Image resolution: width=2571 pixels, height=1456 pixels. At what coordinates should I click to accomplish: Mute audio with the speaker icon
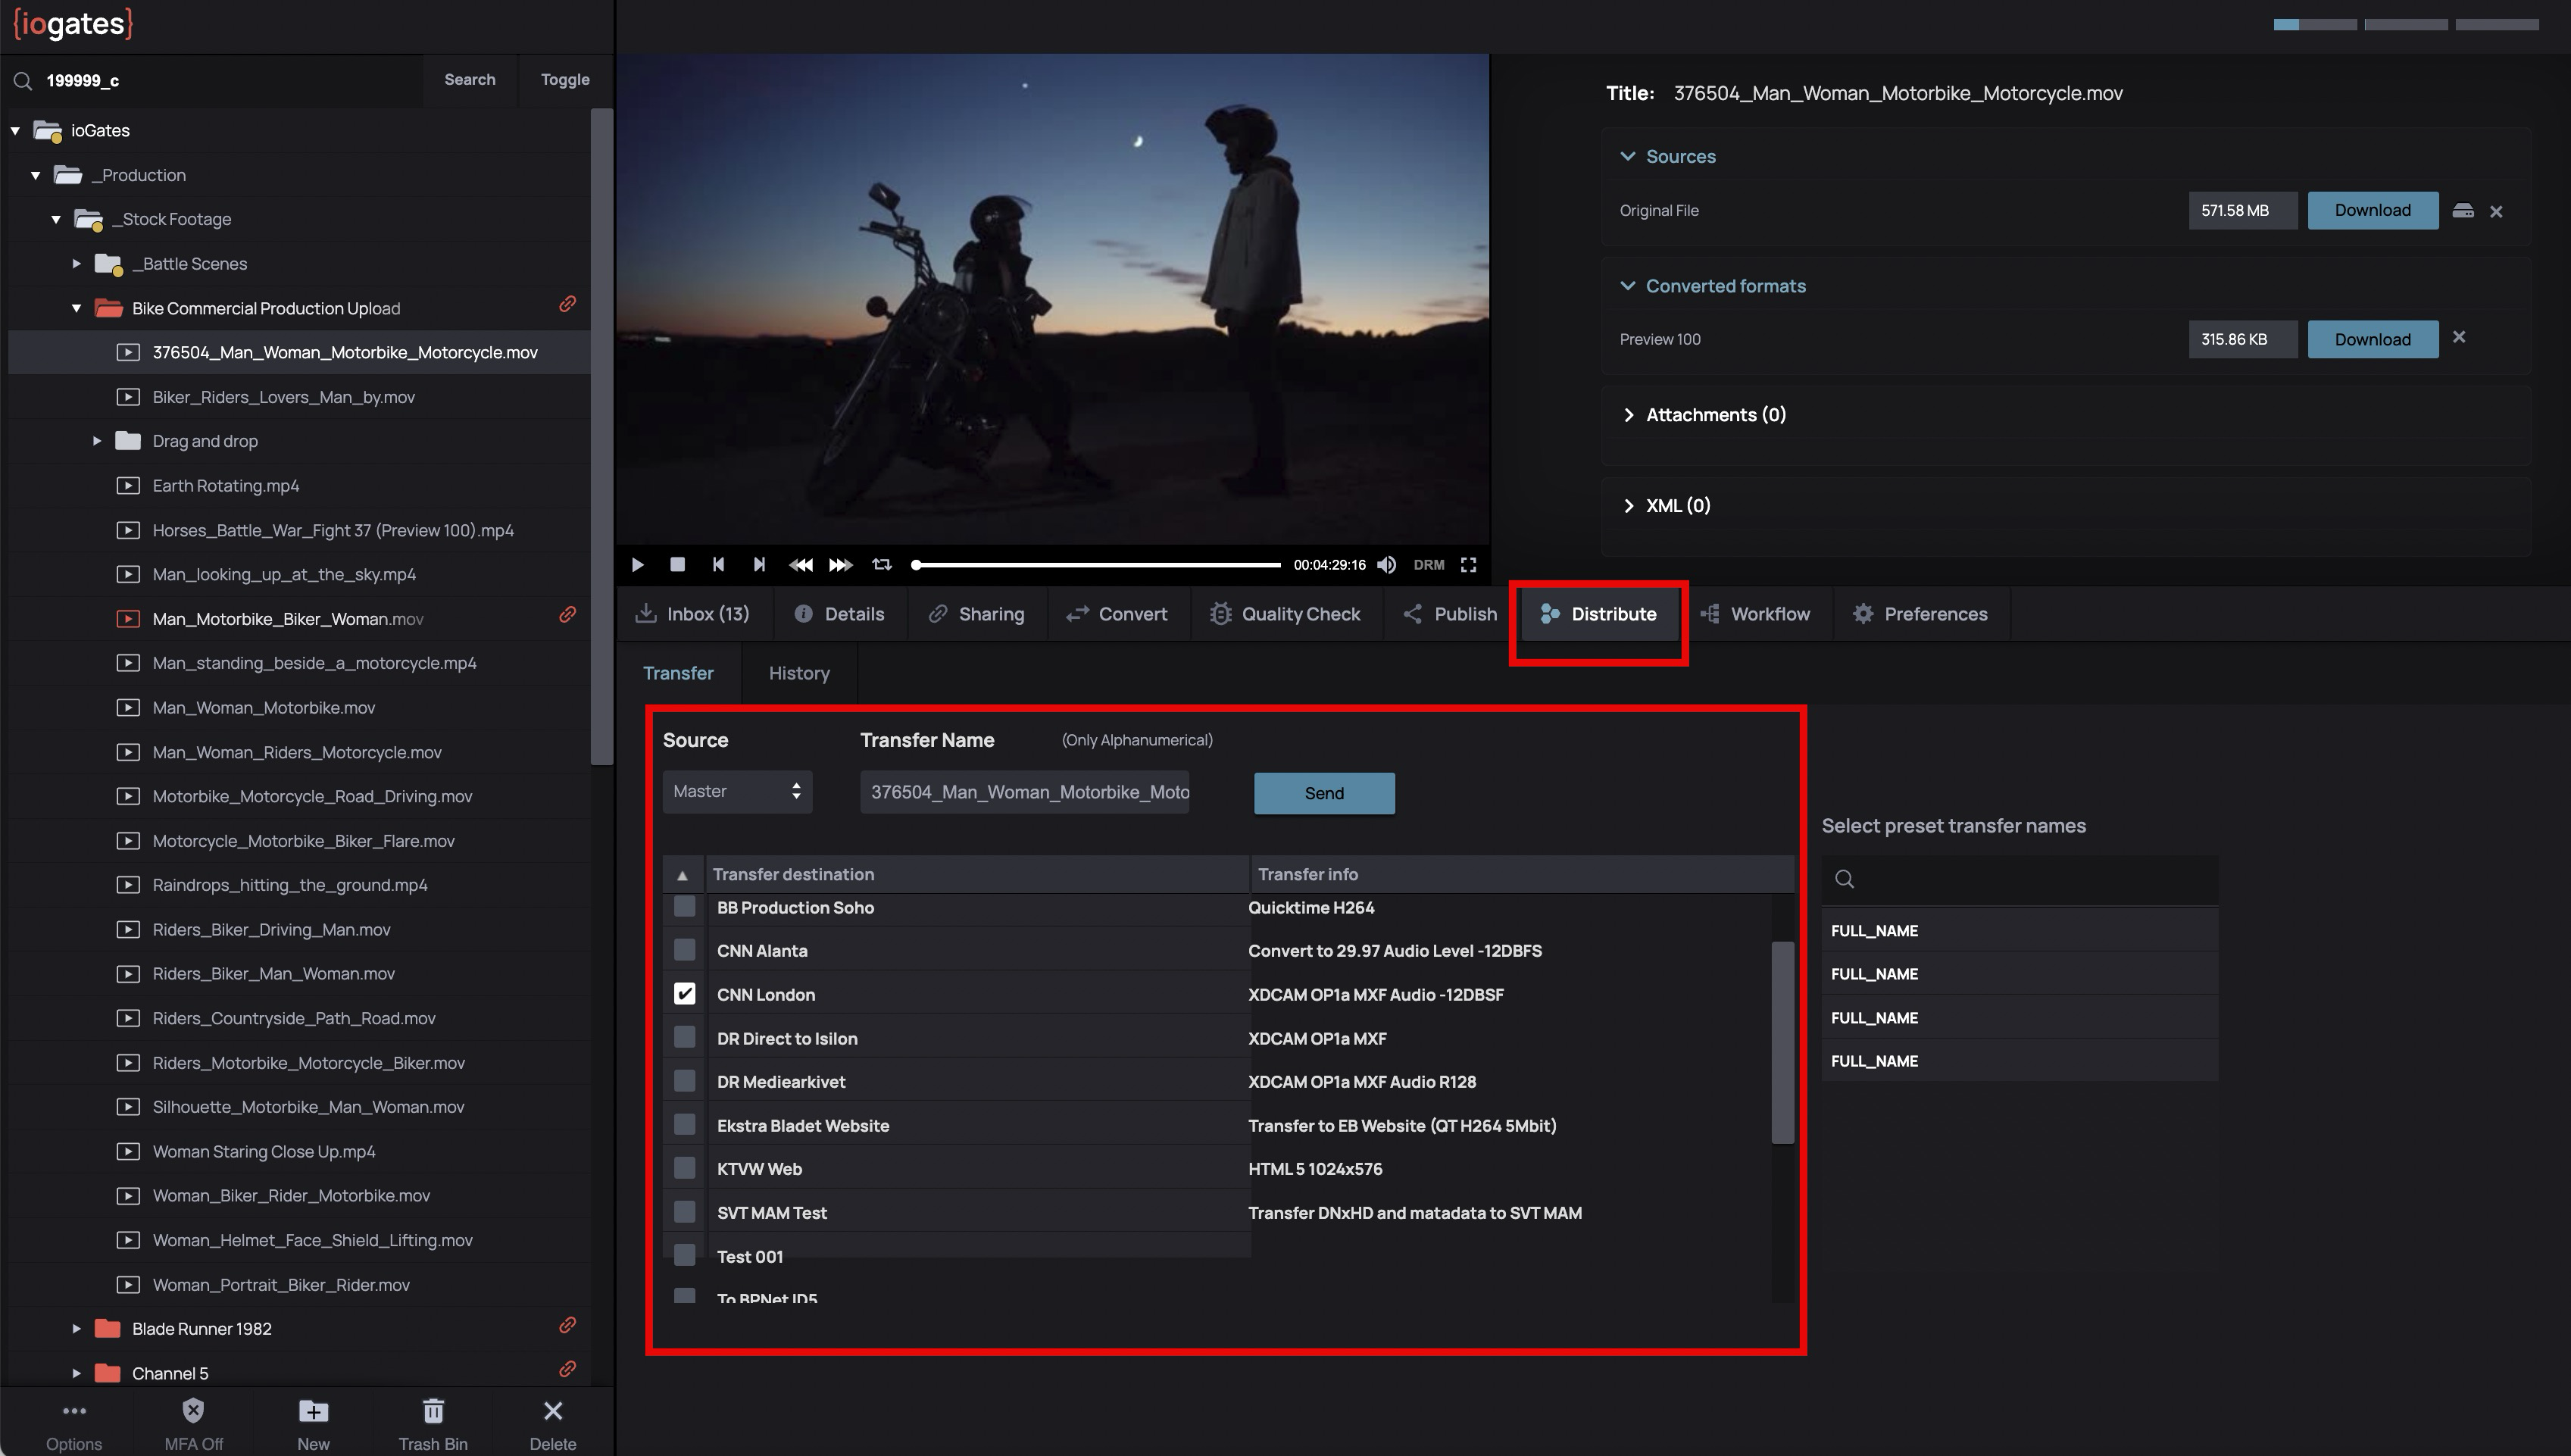pos(1386,565)
